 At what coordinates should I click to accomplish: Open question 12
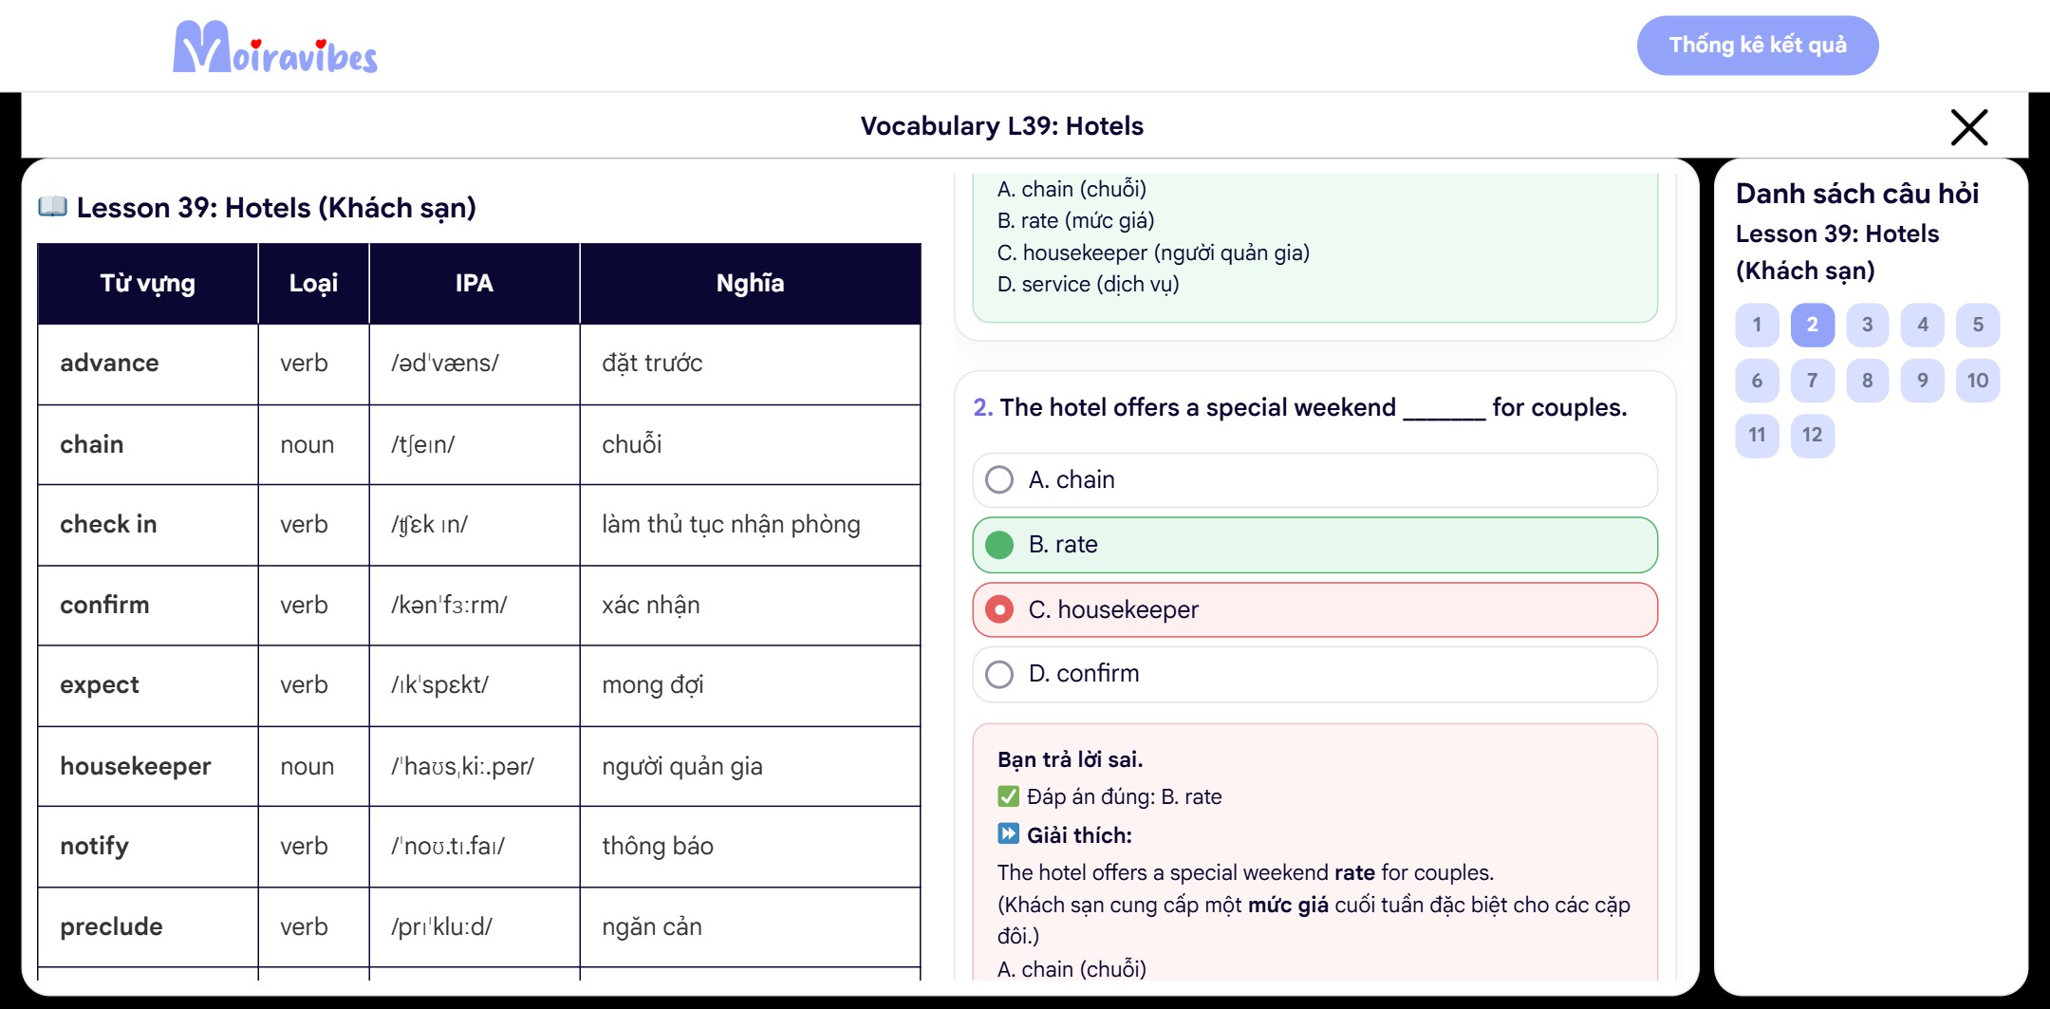(x=1813, y=436)
